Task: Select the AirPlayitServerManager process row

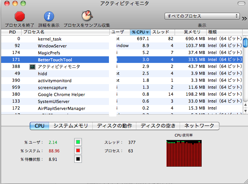Action: 122,108
